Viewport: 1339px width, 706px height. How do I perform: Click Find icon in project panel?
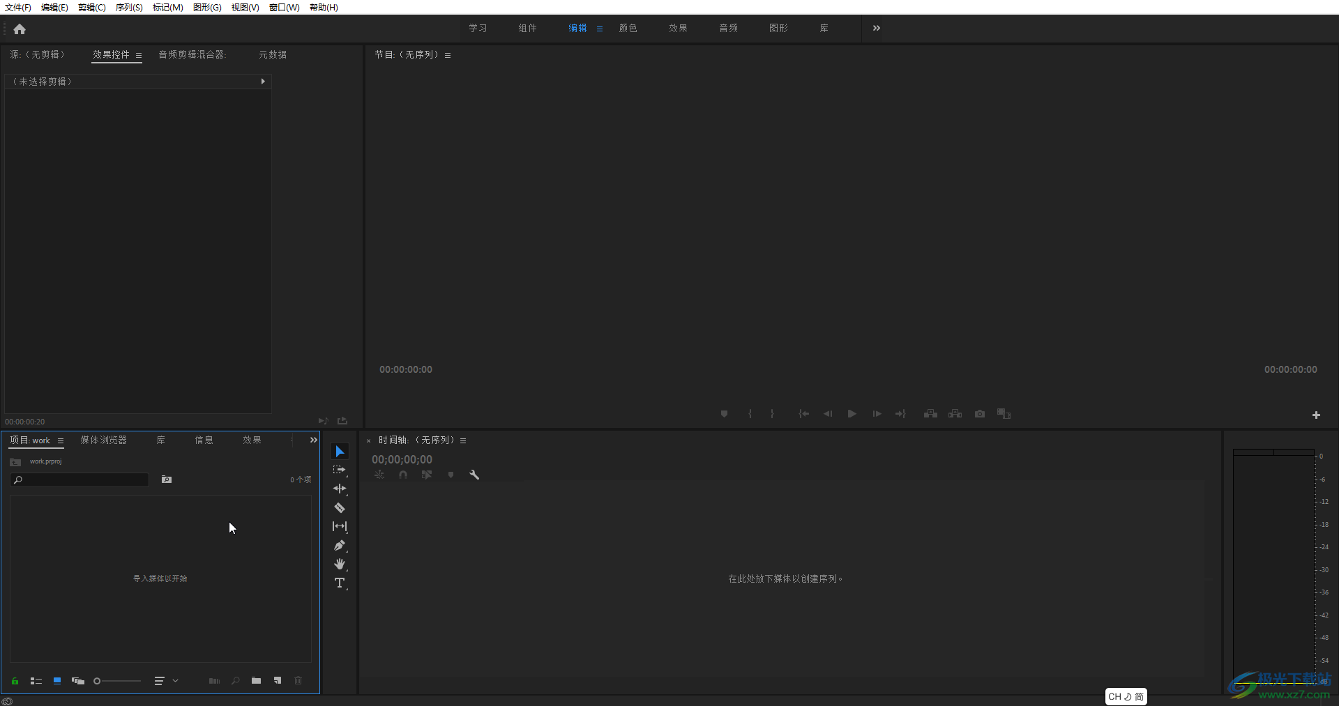[x=236, y=681]
